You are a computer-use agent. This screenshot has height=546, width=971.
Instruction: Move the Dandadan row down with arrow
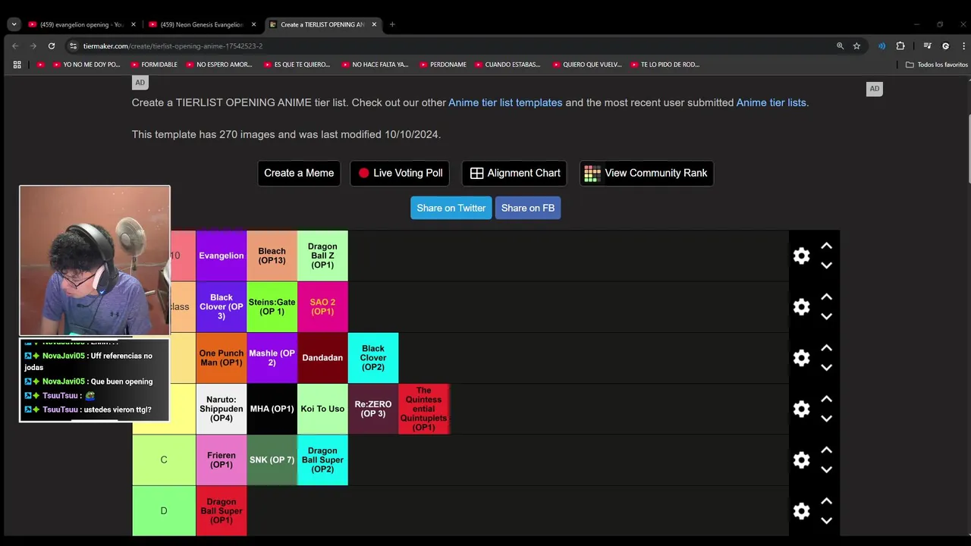pos(826,368)
